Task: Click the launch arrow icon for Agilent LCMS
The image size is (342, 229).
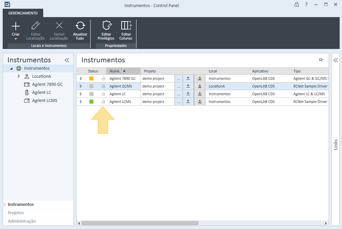Action: [188, 102]
